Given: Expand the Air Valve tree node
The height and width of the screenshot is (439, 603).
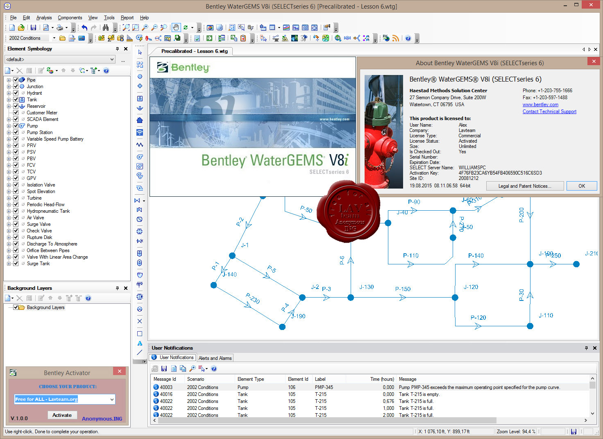Looking at the screenshot, I should [9, 218].
